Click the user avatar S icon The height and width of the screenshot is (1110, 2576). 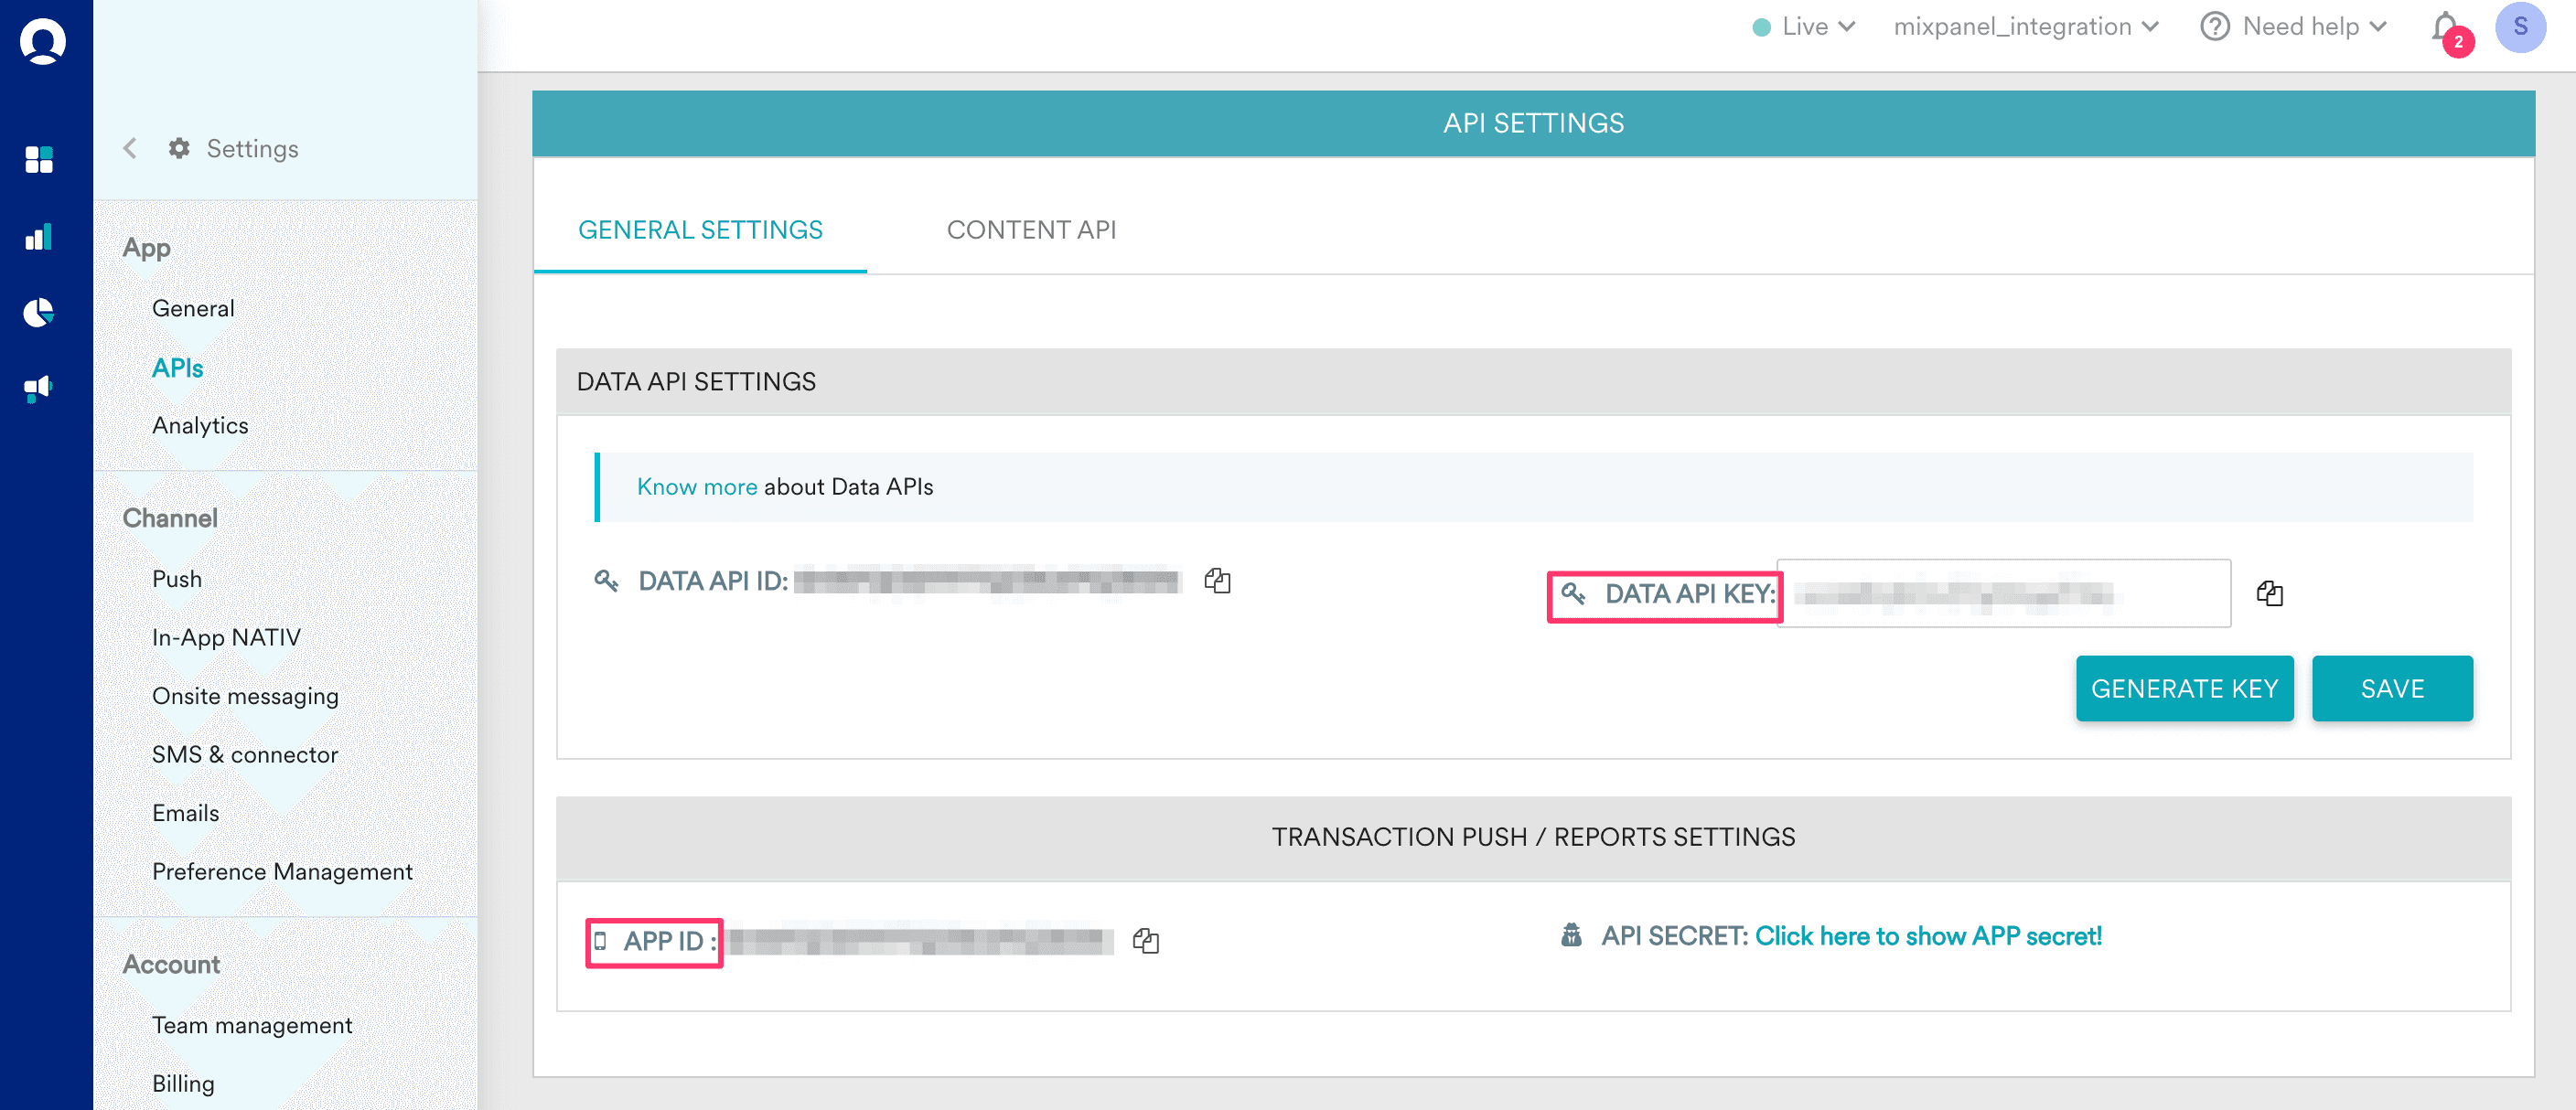[x=2519, y=27]
